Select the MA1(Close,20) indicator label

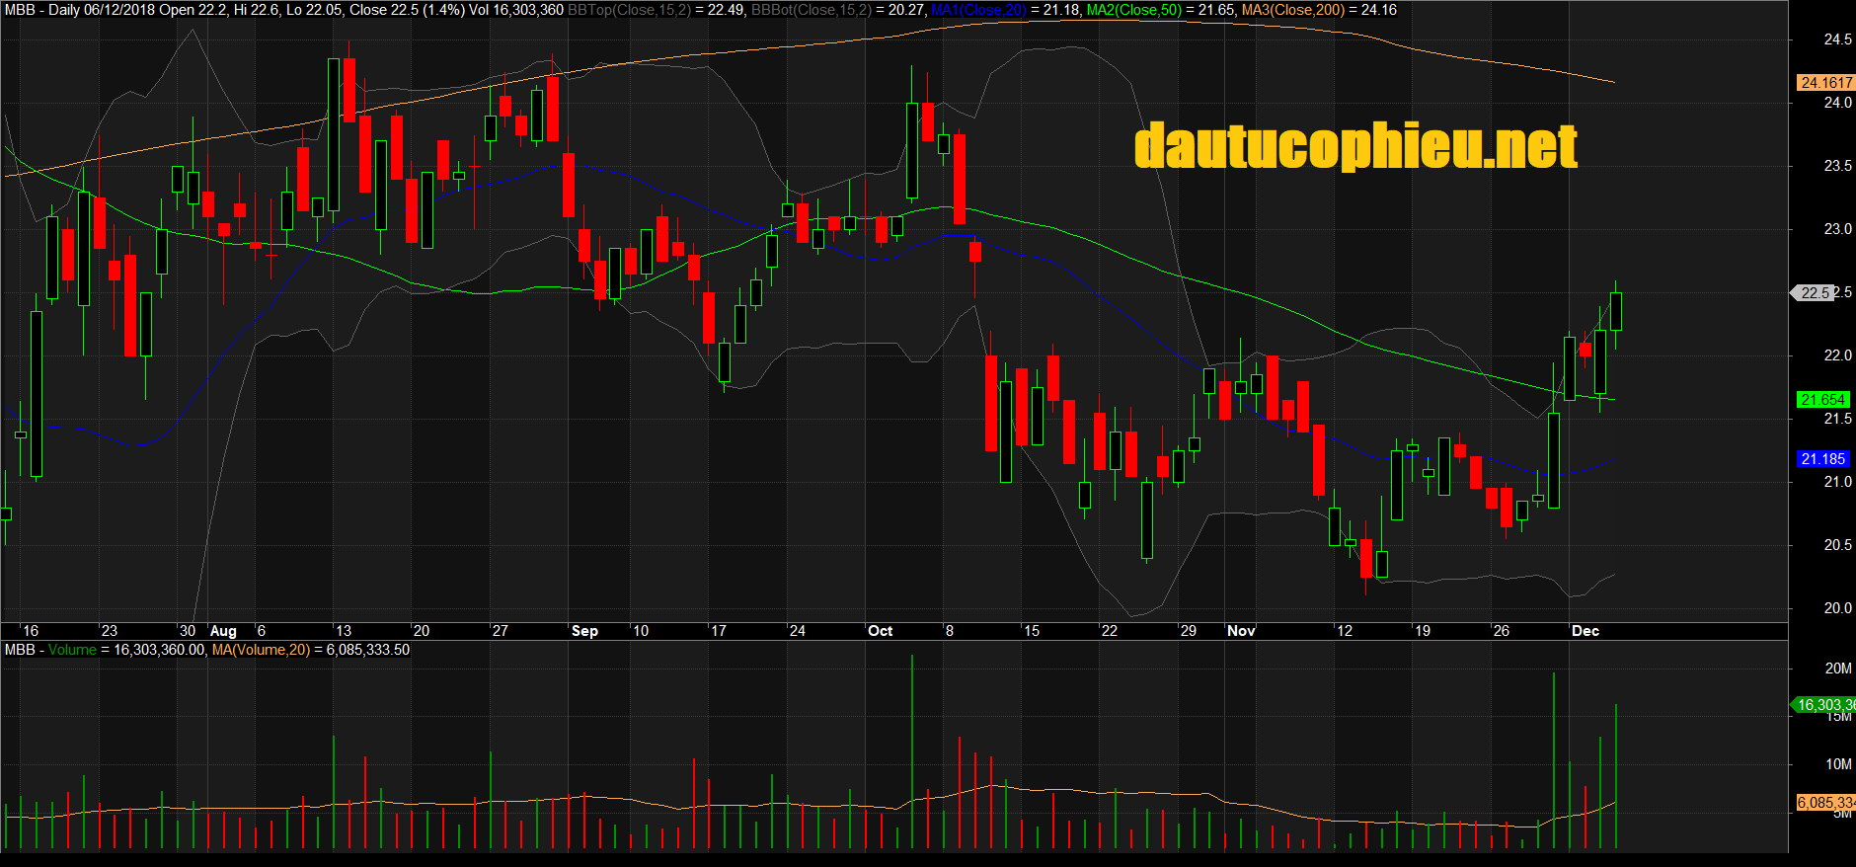[x=977, y=10]
